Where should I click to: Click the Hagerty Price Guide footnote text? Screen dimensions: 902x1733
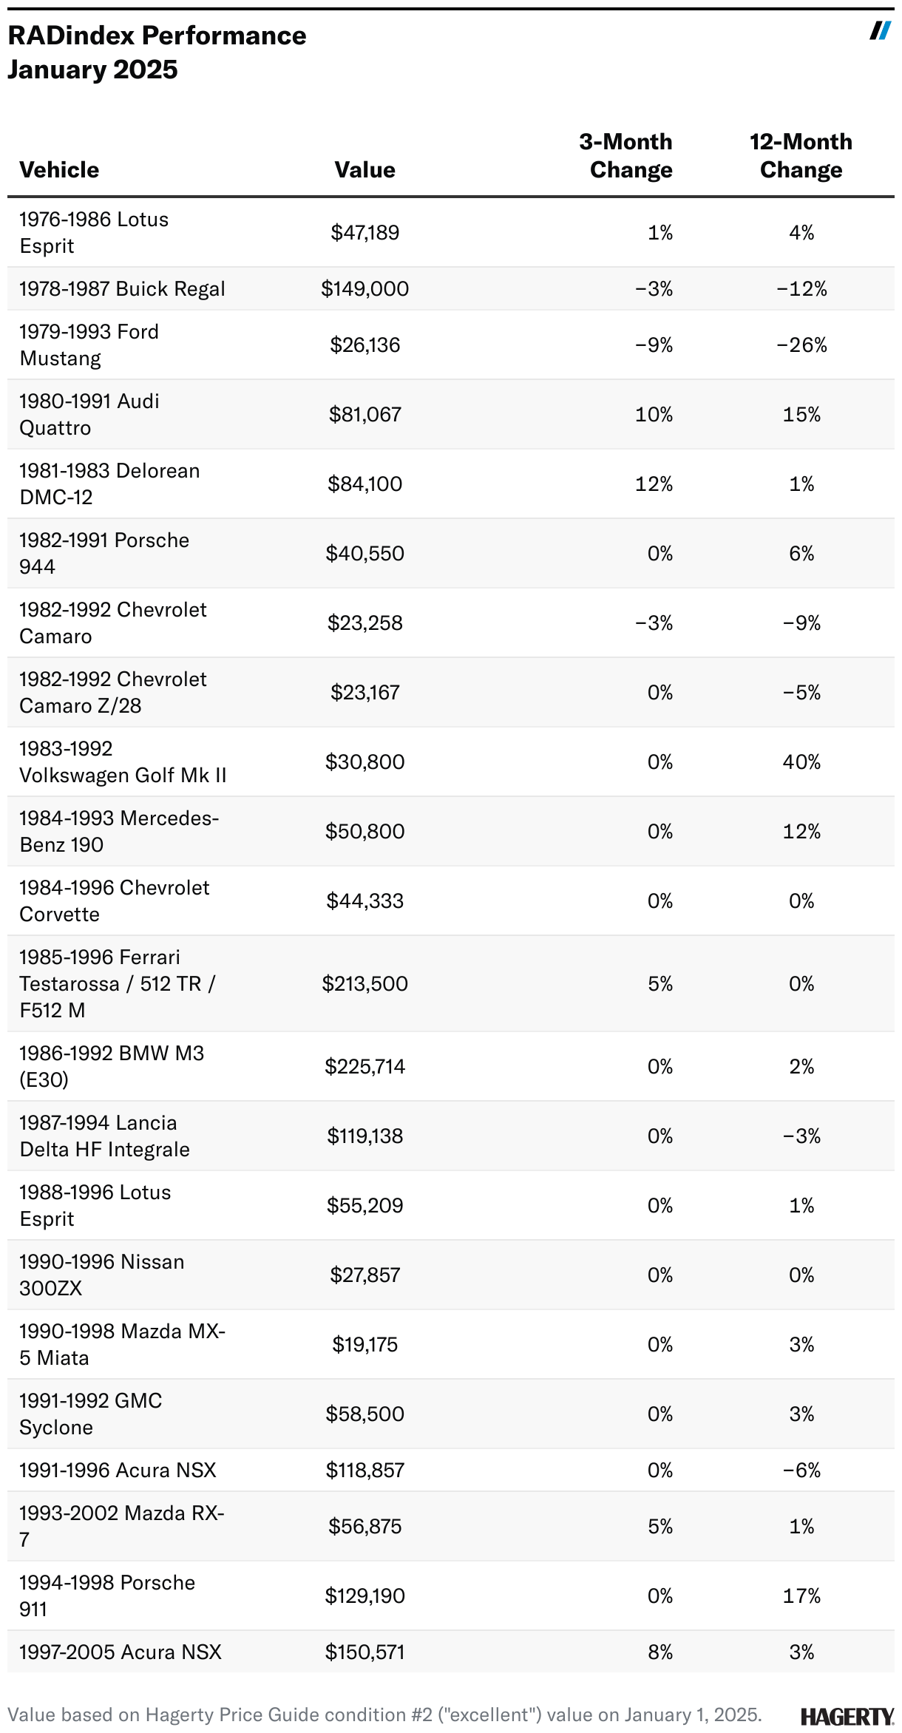pos(384,1715)
